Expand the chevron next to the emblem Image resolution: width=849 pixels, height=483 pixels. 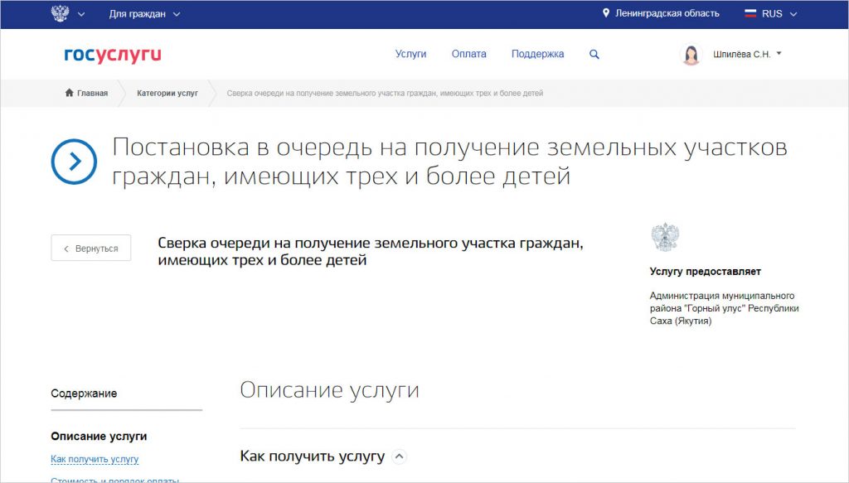click(x=81, y=15)
